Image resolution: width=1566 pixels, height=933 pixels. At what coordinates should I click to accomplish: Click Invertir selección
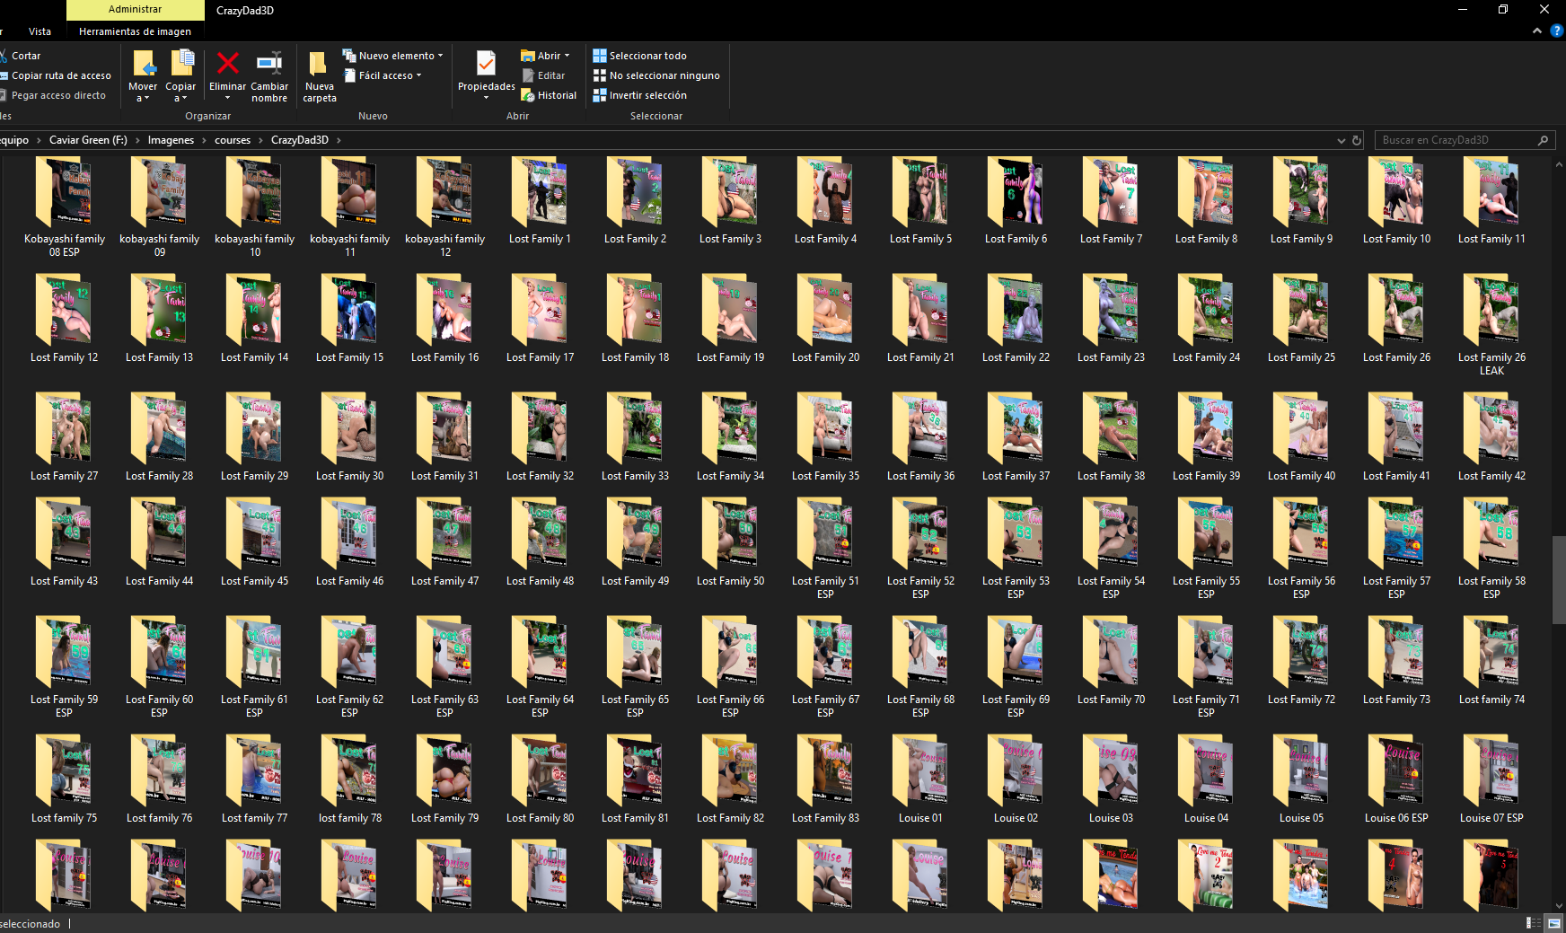click(x=639, y=95)
